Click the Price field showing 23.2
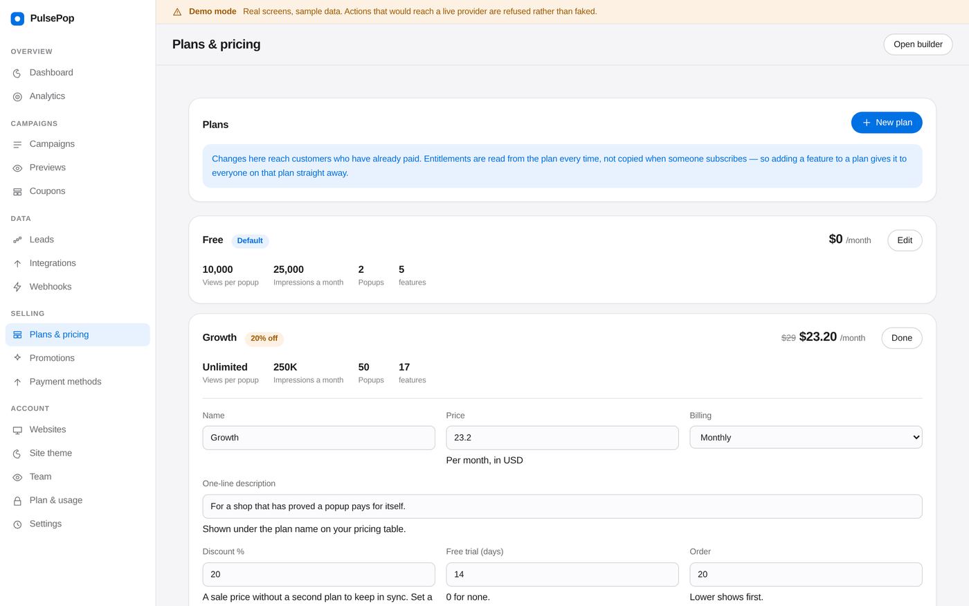The image size is (969, 606). (562, 438)
